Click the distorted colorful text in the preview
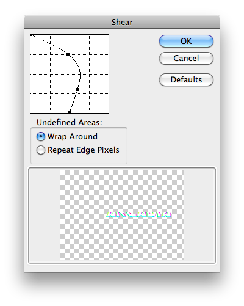The height and width of the screenshot is (306, 244). point(139,214)
